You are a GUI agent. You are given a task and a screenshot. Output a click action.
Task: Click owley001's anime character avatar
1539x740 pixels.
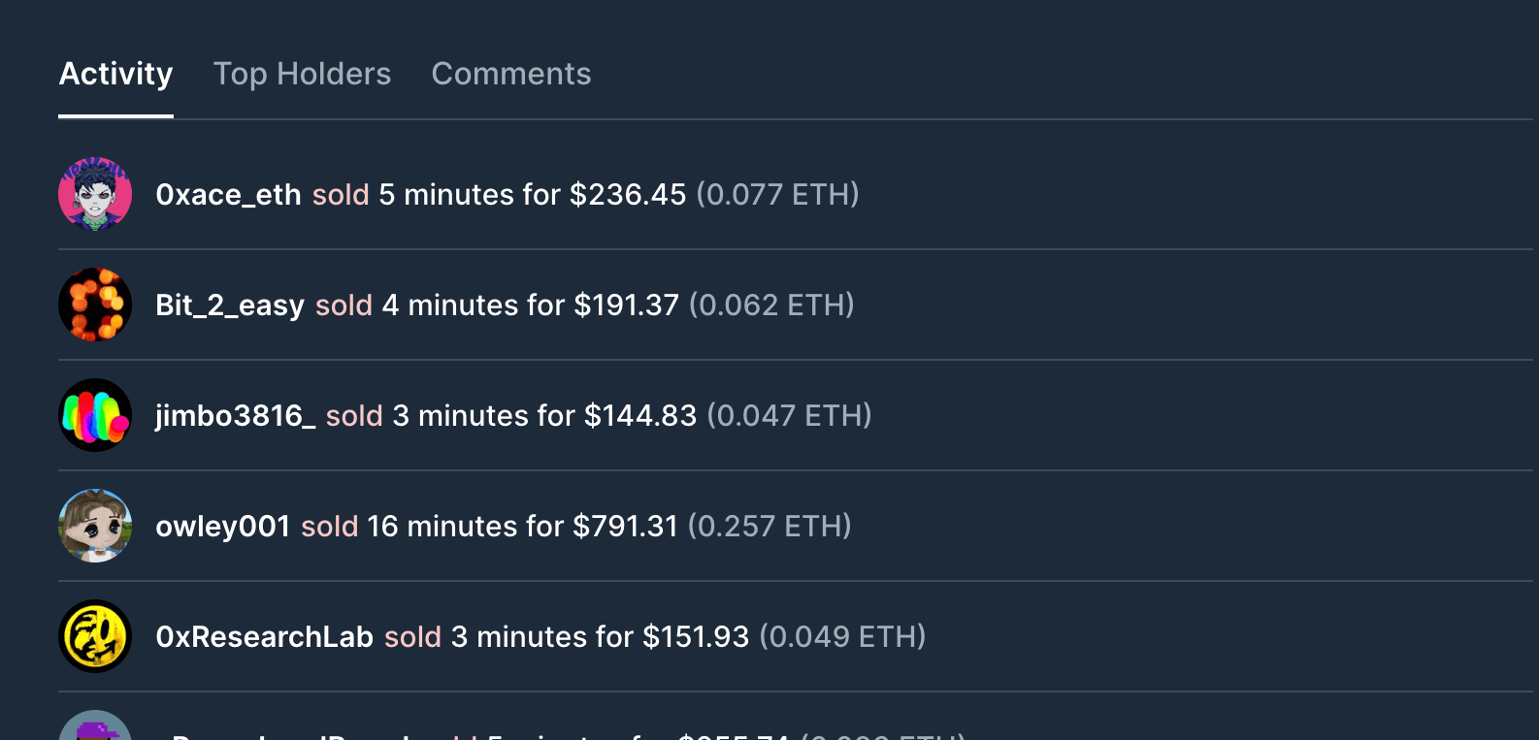pyautogui.click(x=95, y=526)
